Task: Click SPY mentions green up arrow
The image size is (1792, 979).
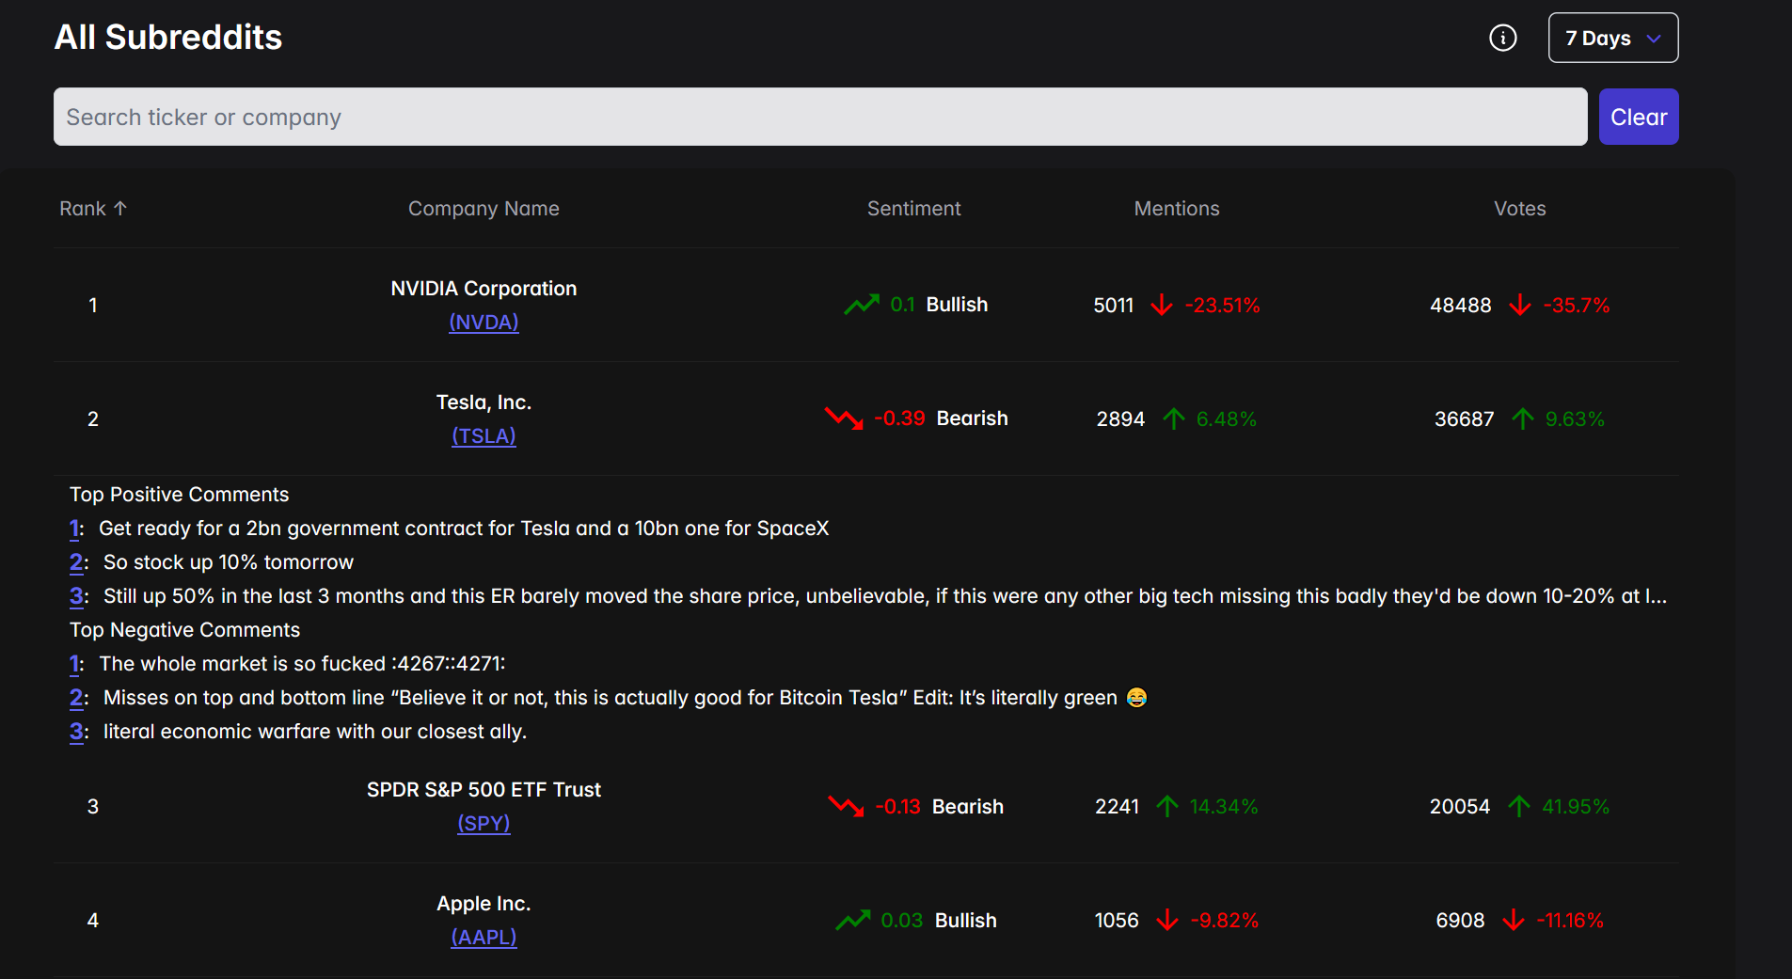Action: (1167, 806)
